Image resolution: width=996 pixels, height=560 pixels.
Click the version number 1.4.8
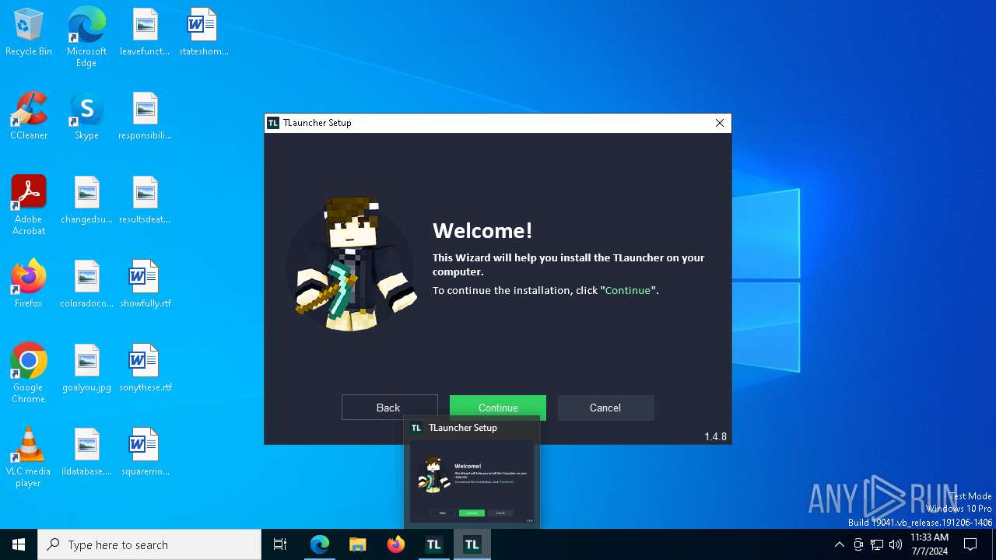click(x=716, y=436)
